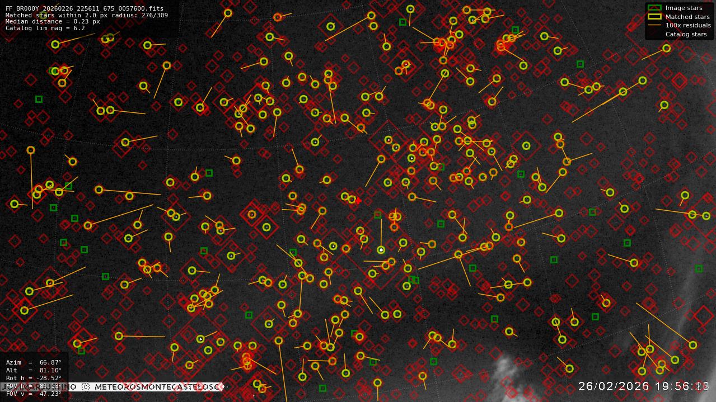
Task: Click the METEOROSMONTECASTELOSC camera caption
Action: pyautogui.click(x=158, y=387)
